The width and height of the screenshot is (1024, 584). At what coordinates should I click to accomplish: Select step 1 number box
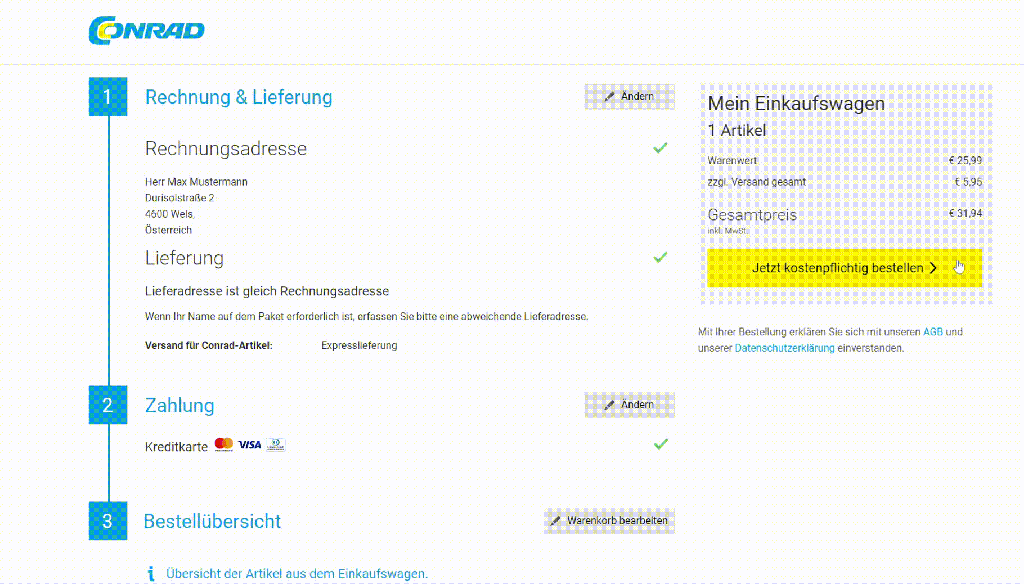pos(107,97)
